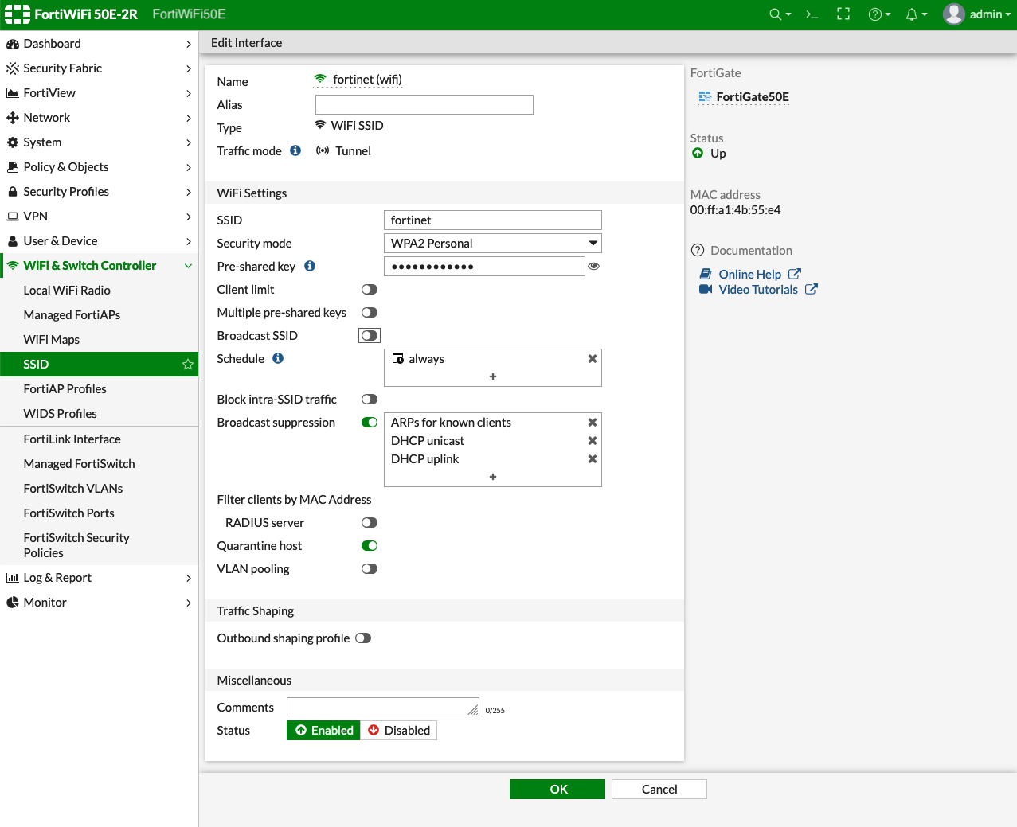Click the OK button

pos(557,789)
